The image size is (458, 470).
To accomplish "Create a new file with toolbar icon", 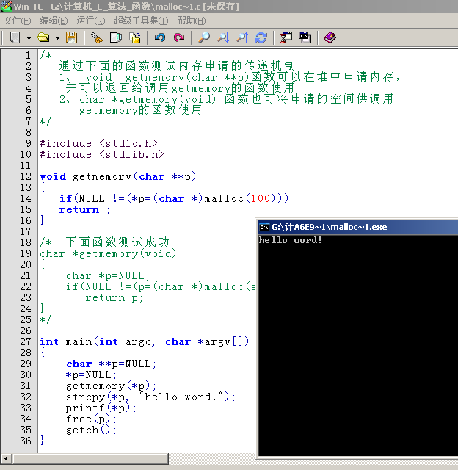I will (15, 37).
